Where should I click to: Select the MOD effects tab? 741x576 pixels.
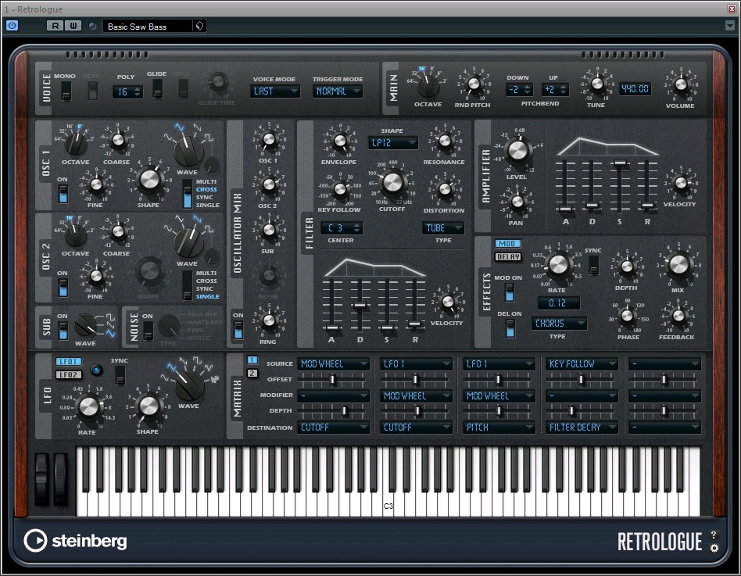point(507,243)
